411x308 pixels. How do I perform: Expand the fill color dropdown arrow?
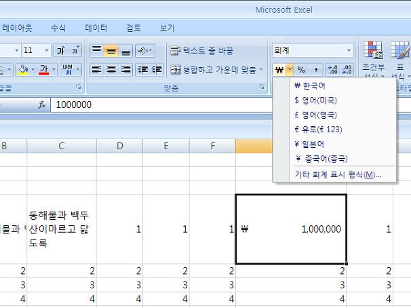33,70
